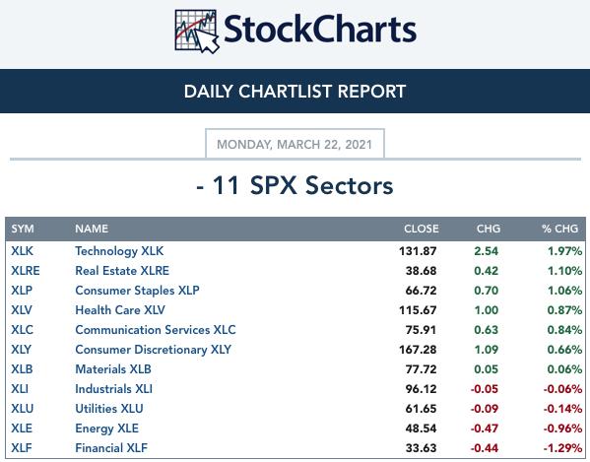590x462 pixels.
Task: Select Health Care XLV name link
Action: pos(120,310)
